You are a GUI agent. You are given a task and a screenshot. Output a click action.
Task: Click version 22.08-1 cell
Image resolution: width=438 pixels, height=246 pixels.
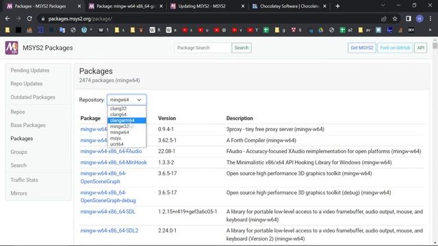click(x=166, y=151)
